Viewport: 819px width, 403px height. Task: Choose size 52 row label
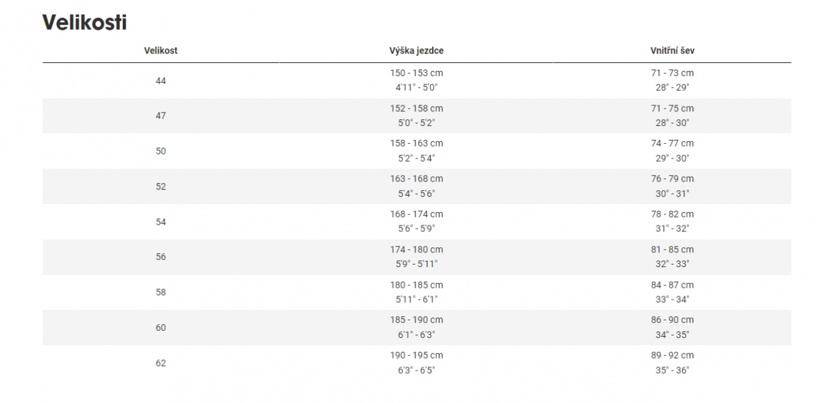pos(161,186)
